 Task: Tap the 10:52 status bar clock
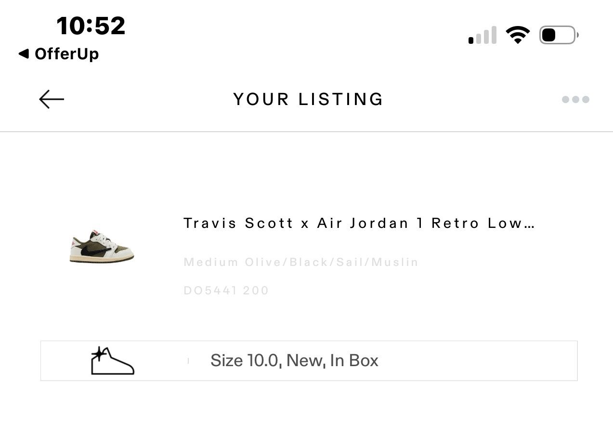[x=91, y=26]
